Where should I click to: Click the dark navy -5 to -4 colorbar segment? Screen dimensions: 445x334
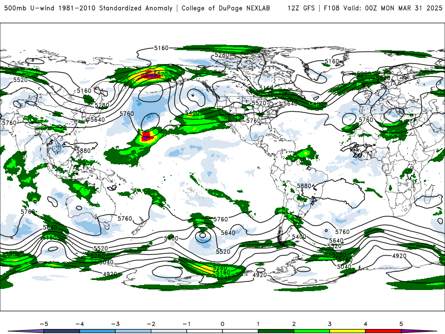coord(62,331)
